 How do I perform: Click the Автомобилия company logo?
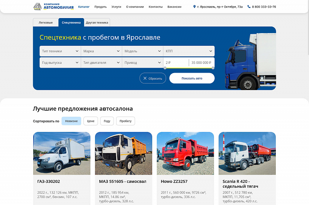[x=53, y=7]
